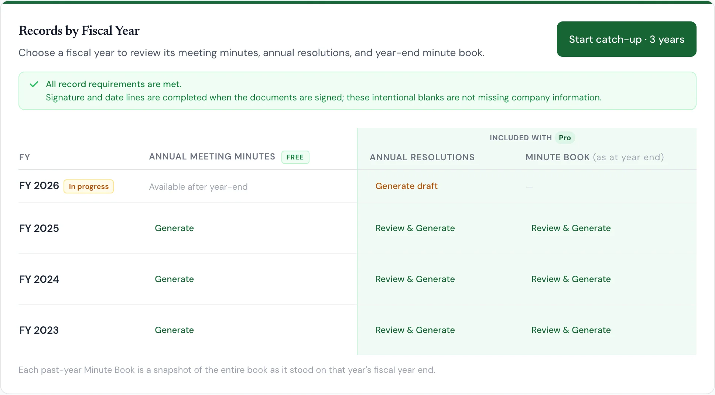Click the 'Choose a fiscal year' description
The width and height of the screenshot is (715, 395).
tap(252, 53)
